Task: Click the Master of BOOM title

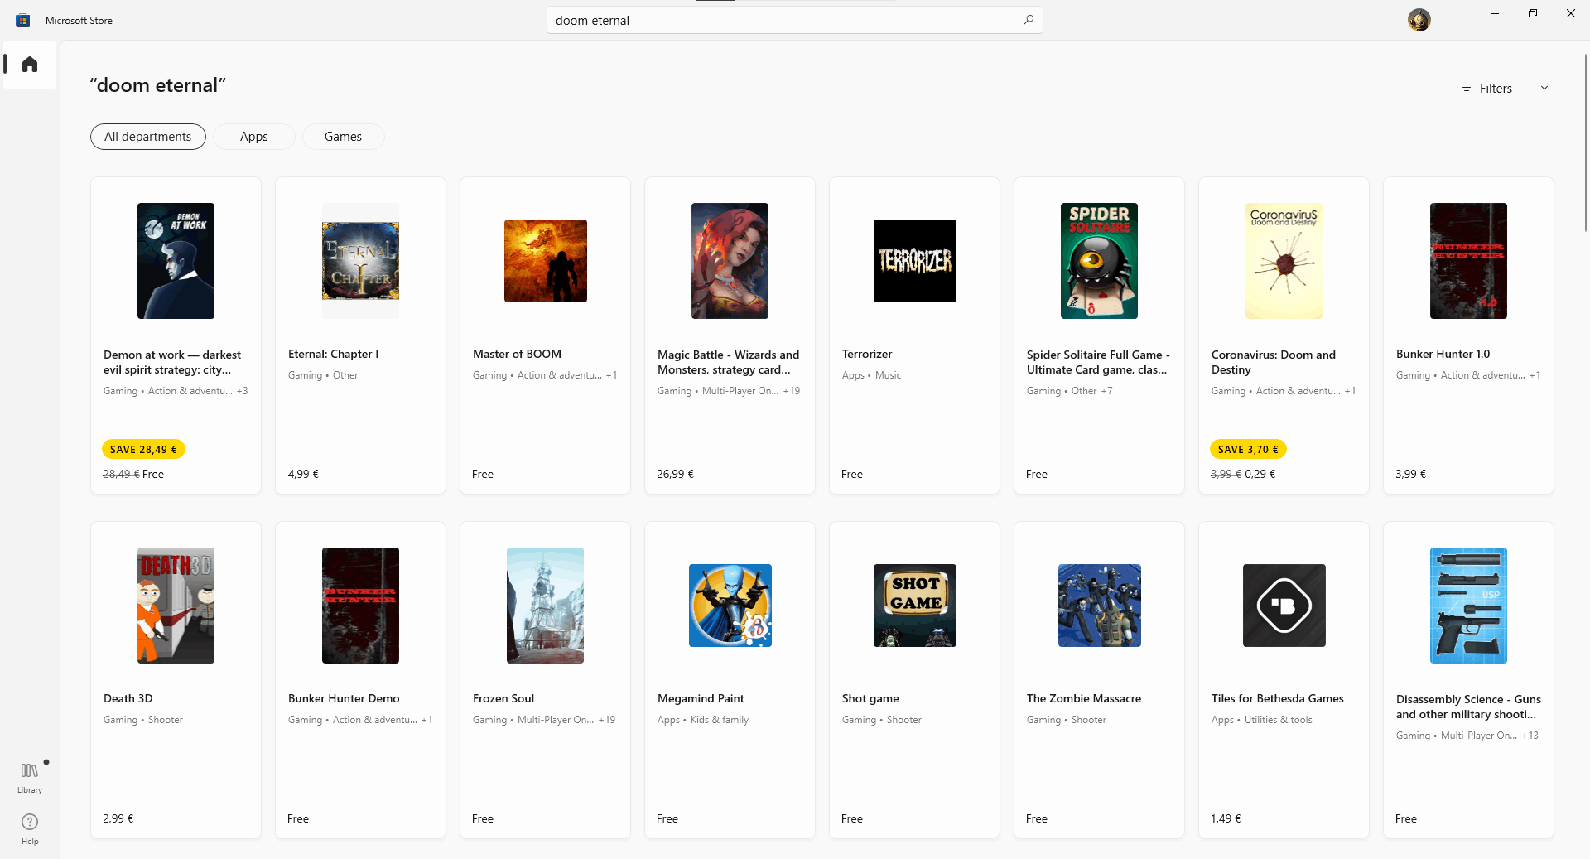Action: (x=517, y=354)
